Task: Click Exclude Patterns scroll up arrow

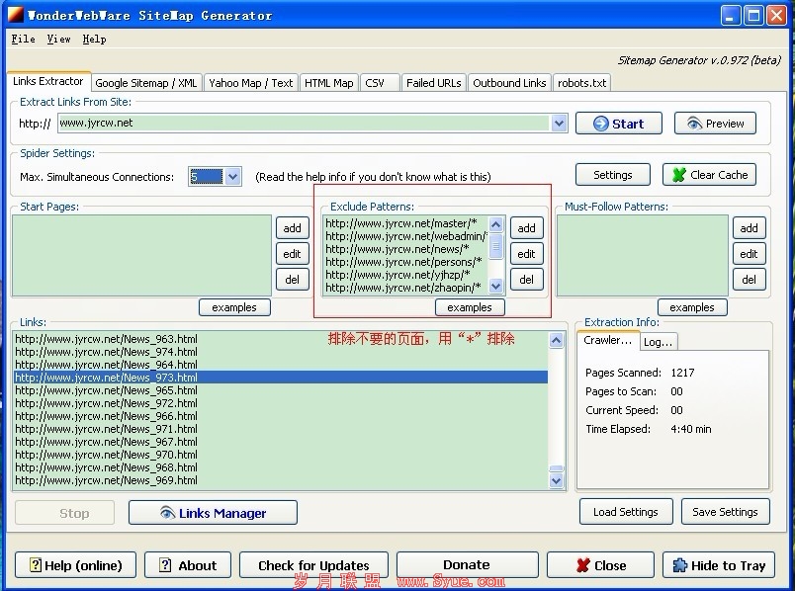Action: click(495, 224)
